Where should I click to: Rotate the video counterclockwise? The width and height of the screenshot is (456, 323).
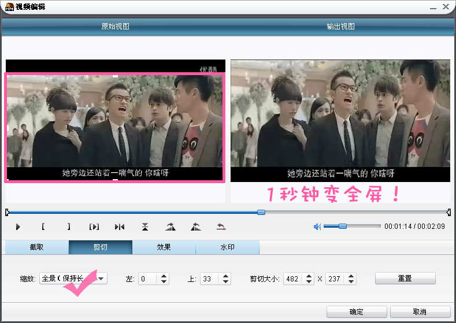pyautogui.click(x=196, y=227)
